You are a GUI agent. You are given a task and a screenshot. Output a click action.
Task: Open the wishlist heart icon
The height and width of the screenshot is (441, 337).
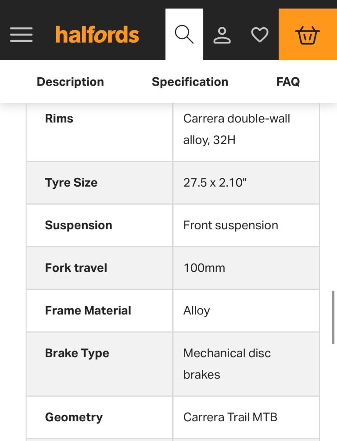pyautogui.click(x=259, y=35)
